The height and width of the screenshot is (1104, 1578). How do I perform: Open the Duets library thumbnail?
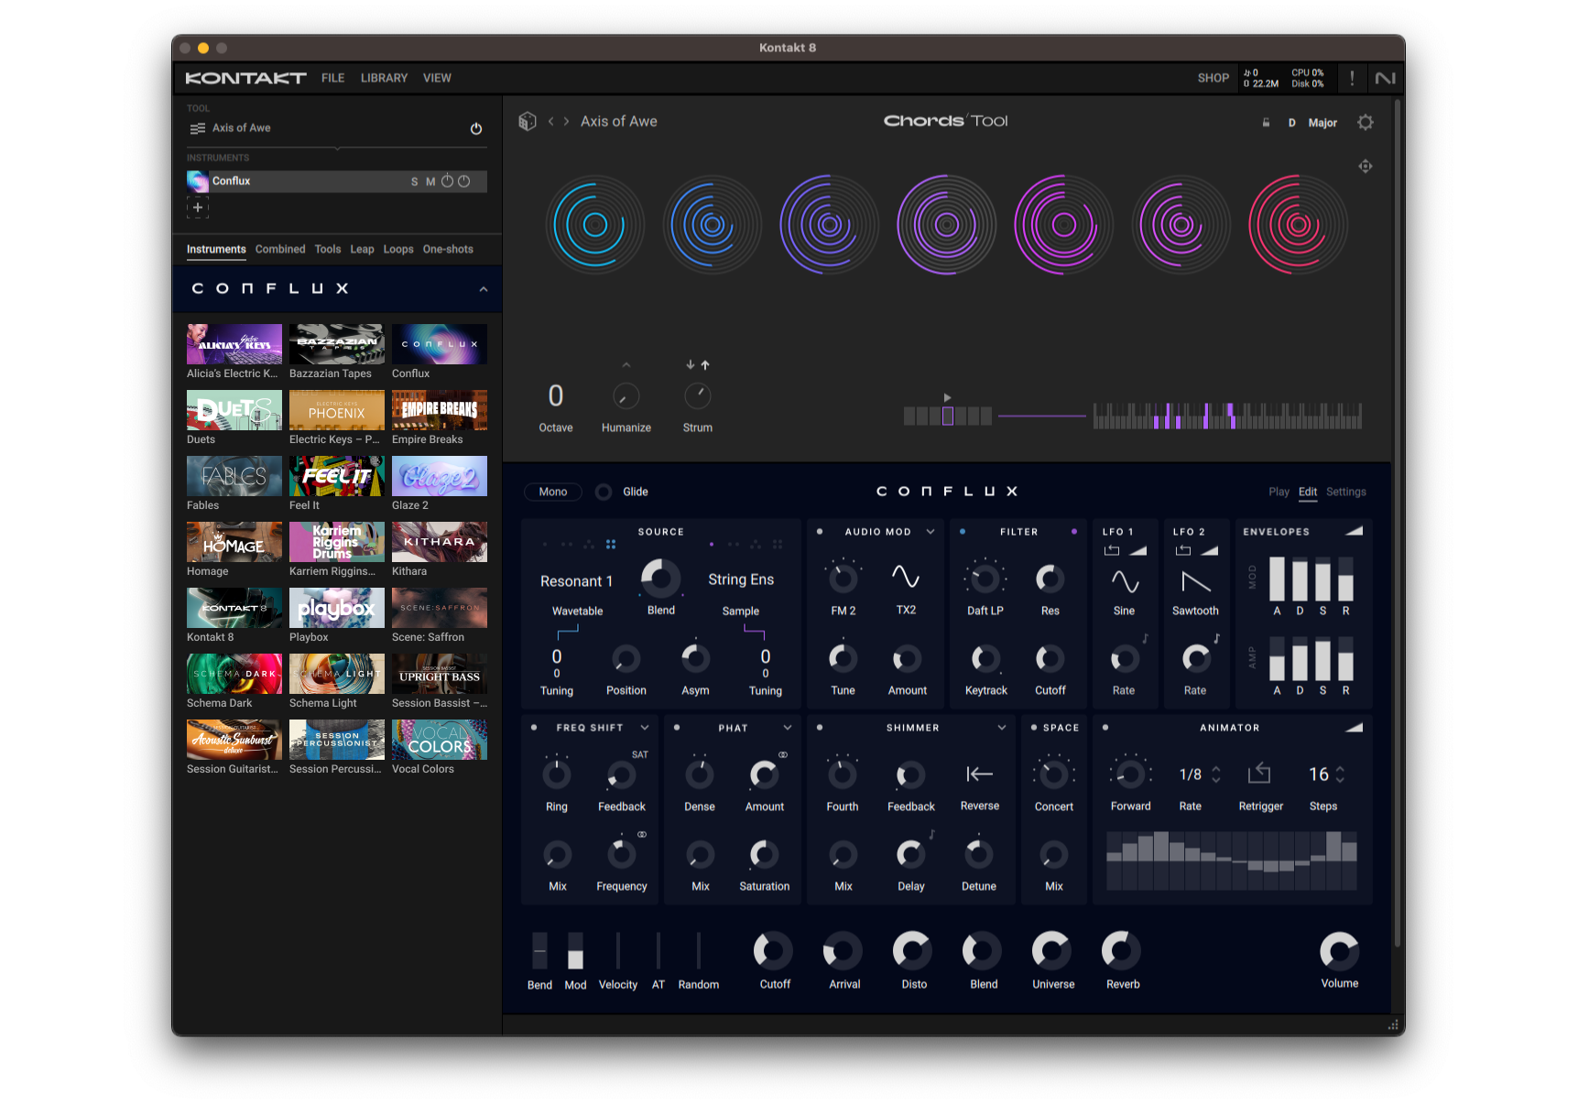pos(234,410)
